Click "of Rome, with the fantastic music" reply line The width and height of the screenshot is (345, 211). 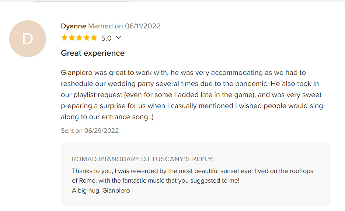[x=156, y=181]
